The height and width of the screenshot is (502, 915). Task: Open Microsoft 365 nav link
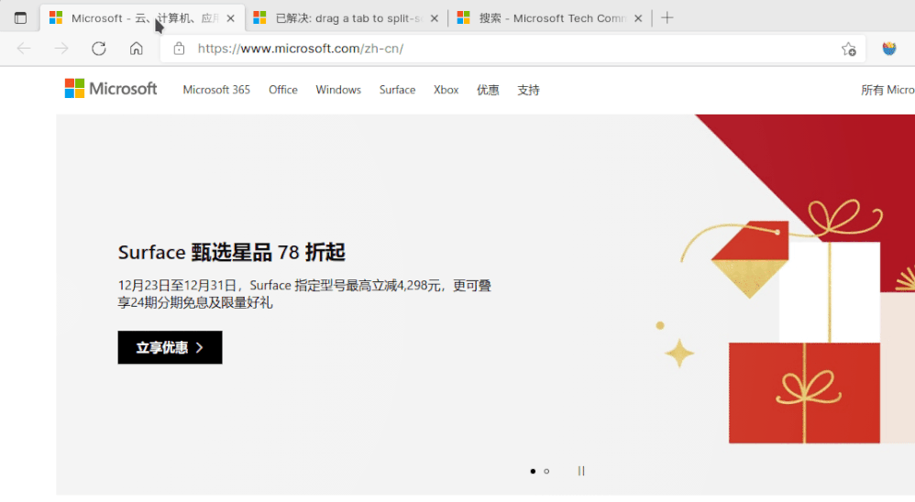(x=216, y=90)
